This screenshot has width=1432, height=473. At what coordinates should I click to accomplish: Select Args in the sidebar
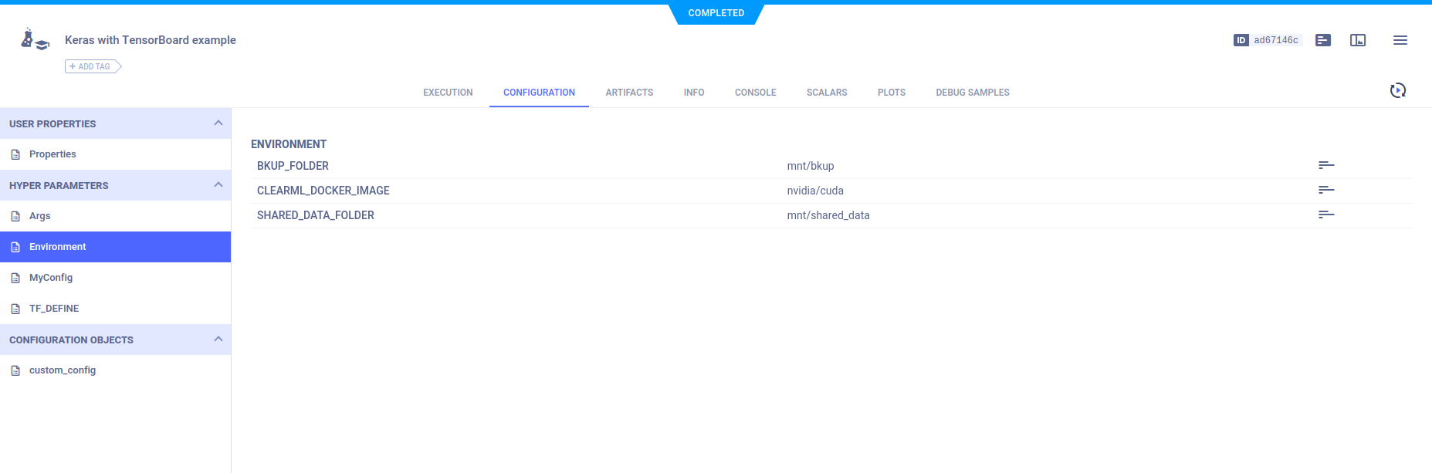pos(40,216)
